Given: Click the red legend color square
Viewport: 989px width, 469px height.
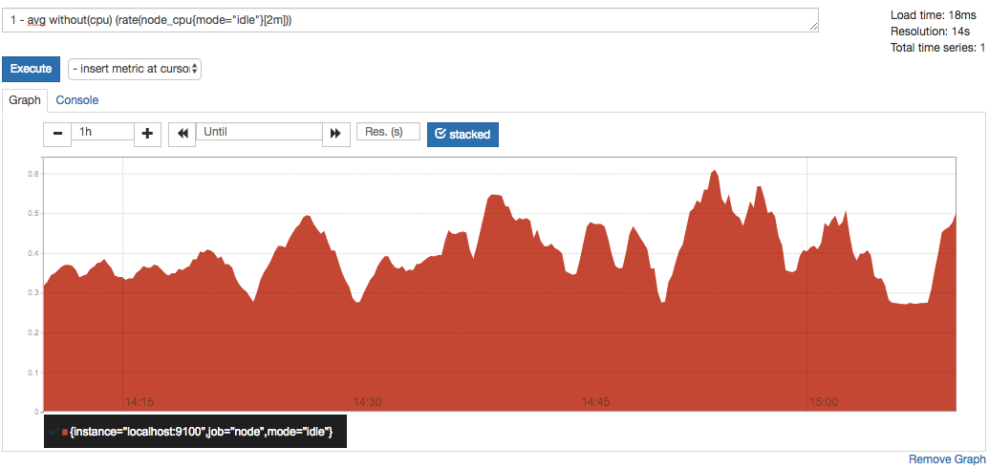Looking at the screenshot, I should pos(65,434).
